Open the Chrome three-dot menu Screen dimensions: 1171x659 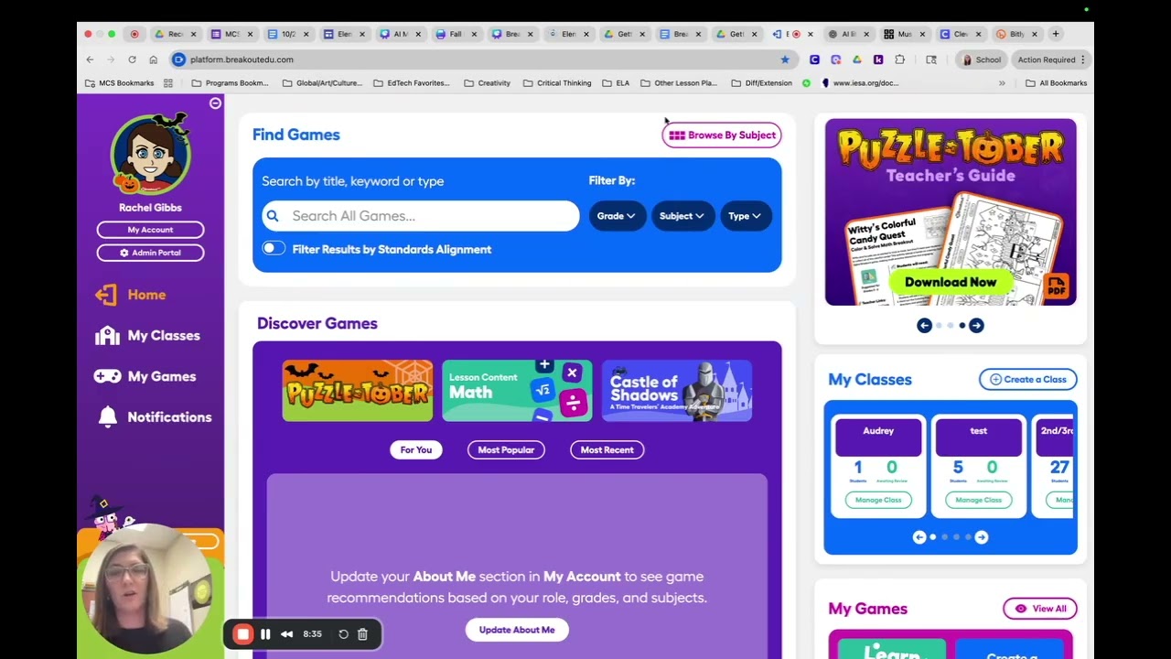(1083, 59)
